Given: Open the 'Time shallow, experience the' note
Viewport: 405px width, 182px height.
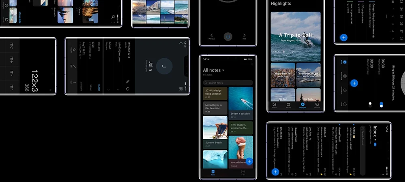Looking at the screenshot, I should pos(241,128).
